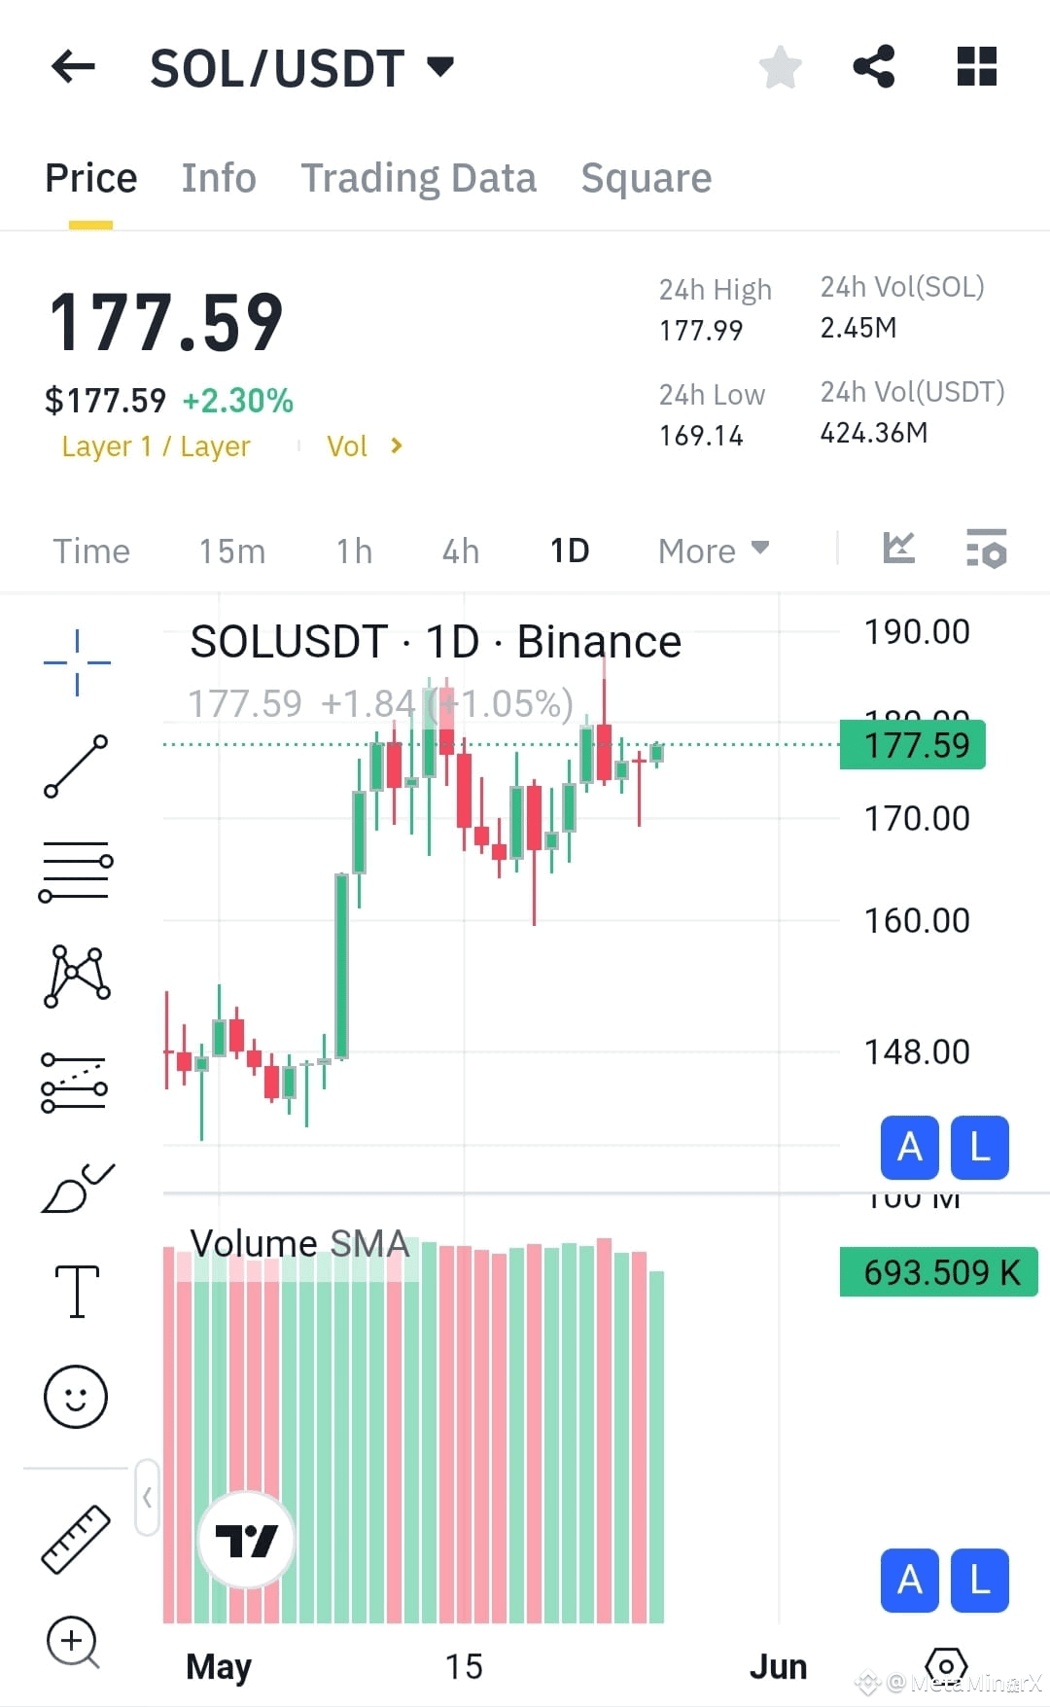This screenshot has height=1707, width=1050.
Task: Select the 1h interval
Action: coord(354,551)
